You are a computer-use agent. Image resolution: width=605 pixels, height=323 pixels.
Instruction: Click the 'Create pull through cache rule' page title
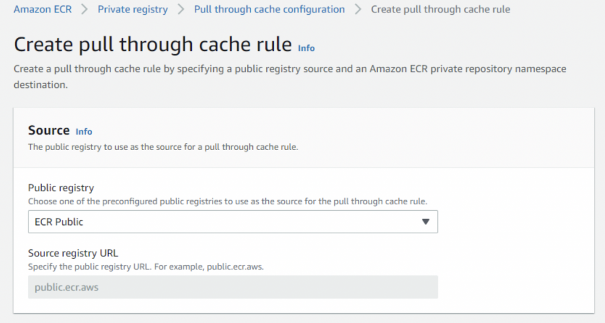click(153, 44)
